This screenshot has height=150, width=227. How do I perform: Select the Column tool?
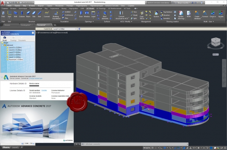pos(22,14)
